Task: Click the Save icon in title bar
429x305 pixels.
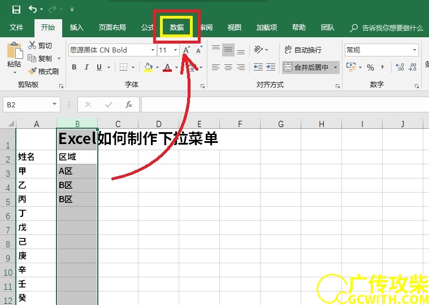Action: tap(16, 10)
